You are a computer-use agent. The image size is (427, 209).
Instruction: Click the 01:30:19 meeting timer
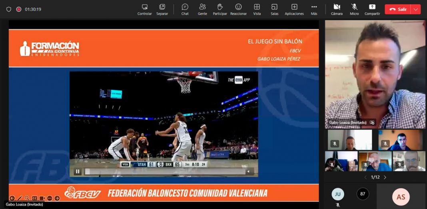point(33,9)
